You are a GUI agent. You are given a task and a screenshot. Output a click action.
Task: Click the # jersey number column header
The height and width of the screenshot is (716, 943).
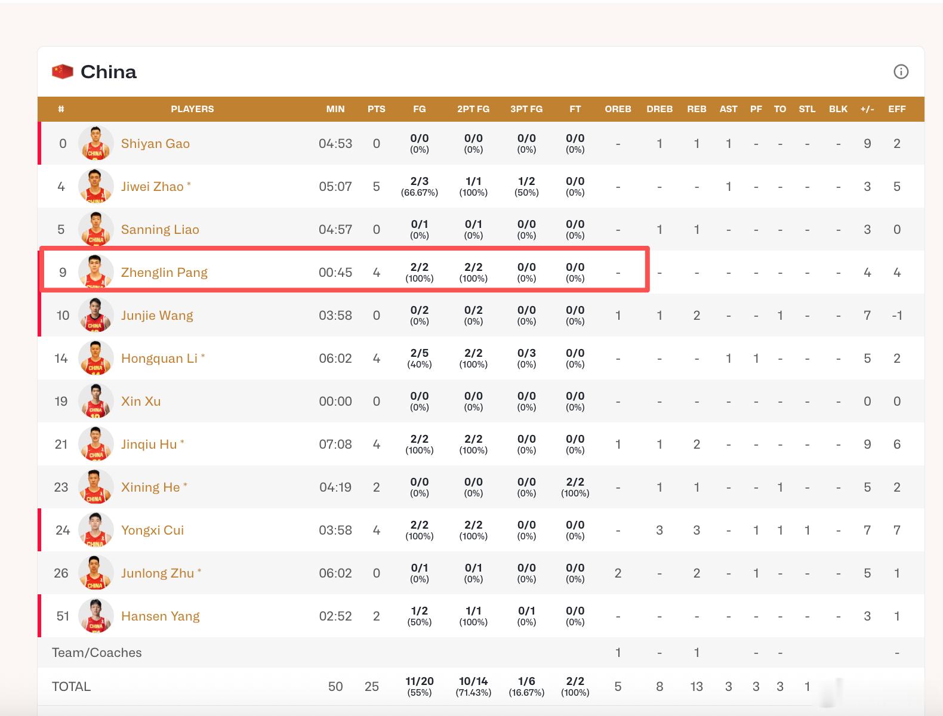(x=61, y=109)
